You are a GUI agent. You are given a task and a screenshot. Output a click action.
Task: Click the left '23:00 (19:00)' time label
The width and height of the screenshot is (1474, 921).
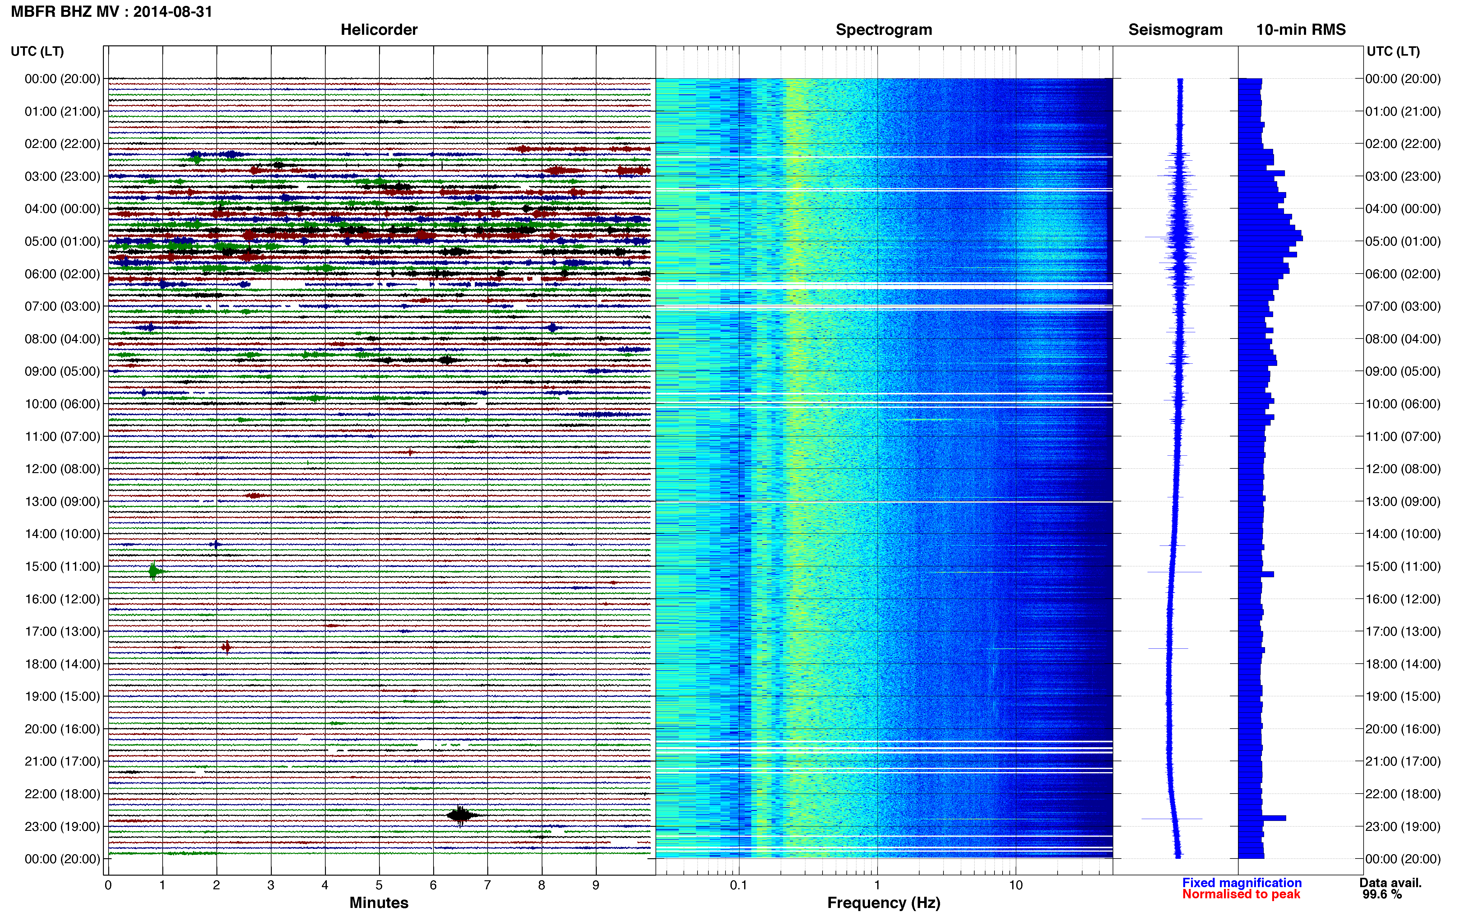pos(62,827)
